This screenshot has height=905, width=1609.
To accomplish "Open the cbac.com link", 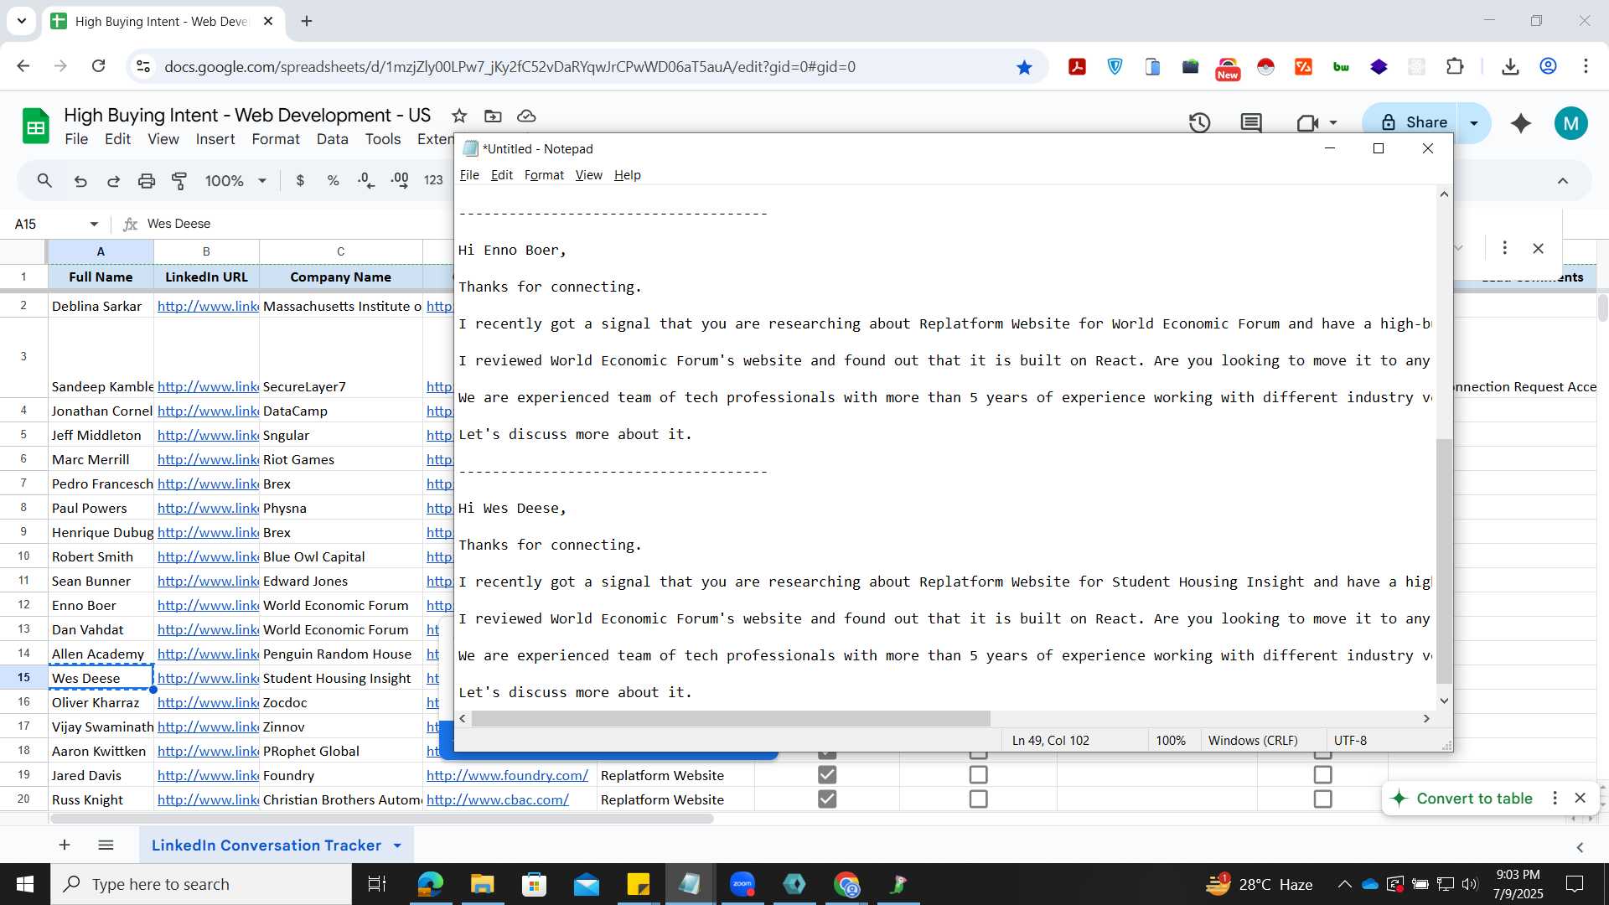I will pyautogui.click(x=497, y=800).
